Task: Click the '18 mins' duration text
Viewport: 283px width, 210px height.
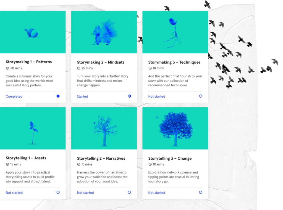Action: [158, 68]
